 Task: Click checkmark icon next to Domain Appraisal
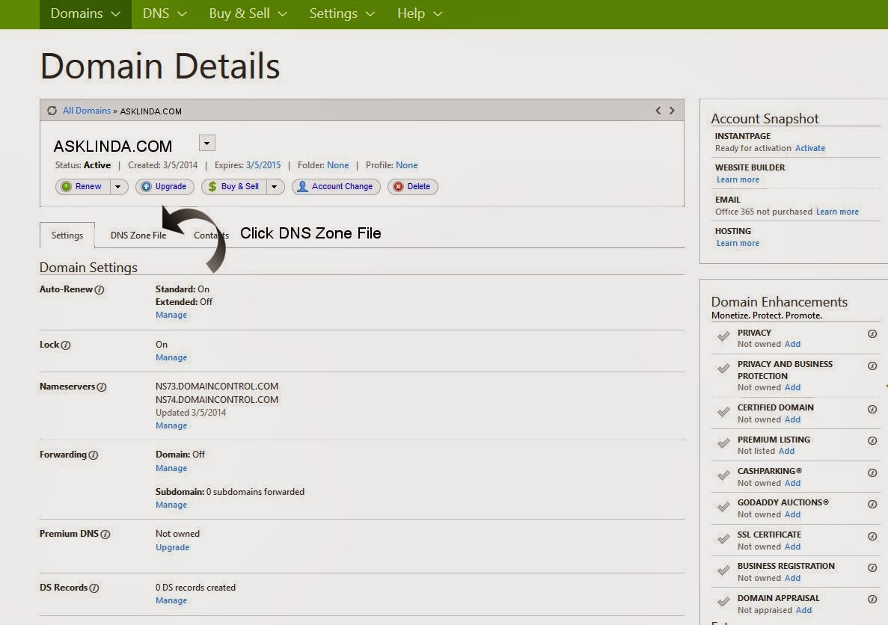pos(723,602)
